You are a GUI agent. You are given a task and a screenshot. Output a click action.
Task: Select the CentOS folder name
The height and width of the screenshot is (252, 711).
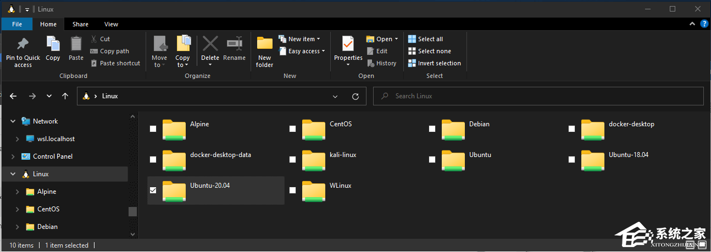click(341, 124)
